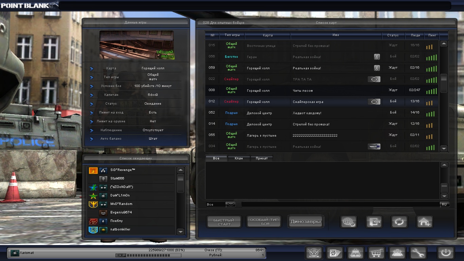Sort rooms by the Статус column header
This screenshot has height=261, width=464.
click(393, 35)
